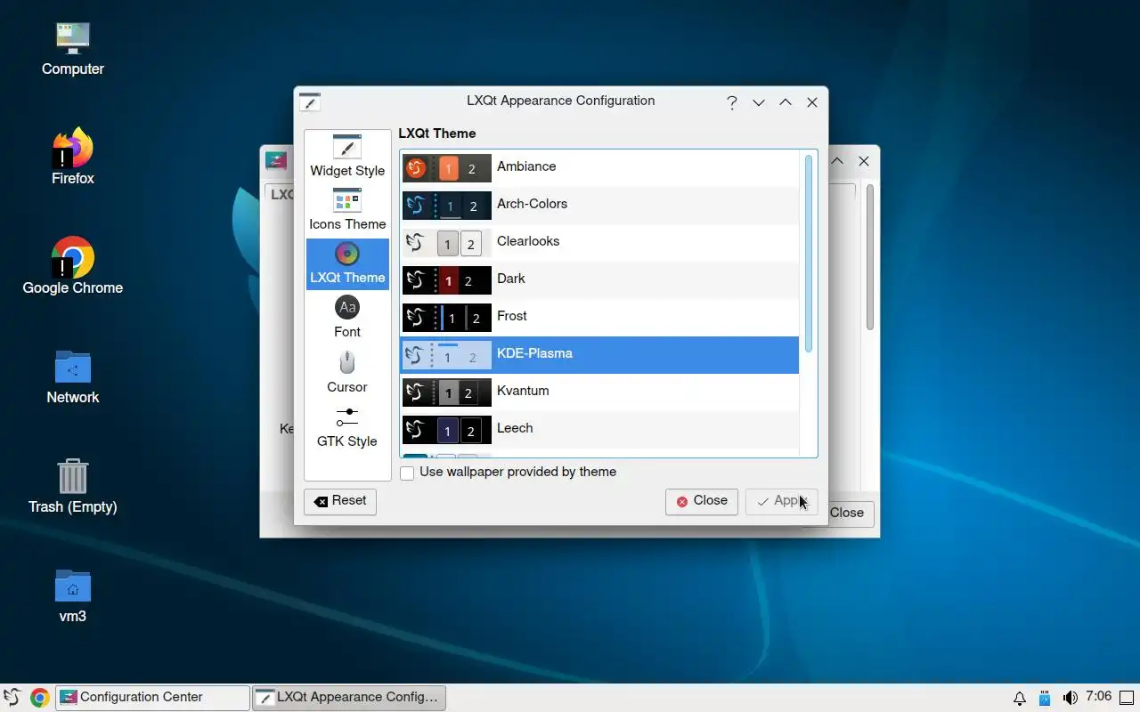Click the Frost theme preview thumbnail
Viewport: 1140px width, 712px height.
click(x=446, y=317)
